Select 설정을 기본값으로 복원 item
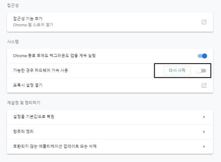The height and width of the screenshot is (162, 221). (110, 117)
